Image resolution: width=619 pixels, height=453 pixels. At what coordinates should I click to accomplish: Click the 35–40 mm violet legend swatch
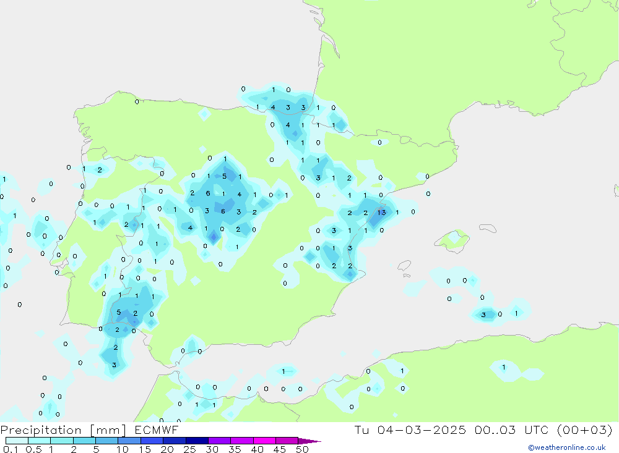[x=241, y=441]
